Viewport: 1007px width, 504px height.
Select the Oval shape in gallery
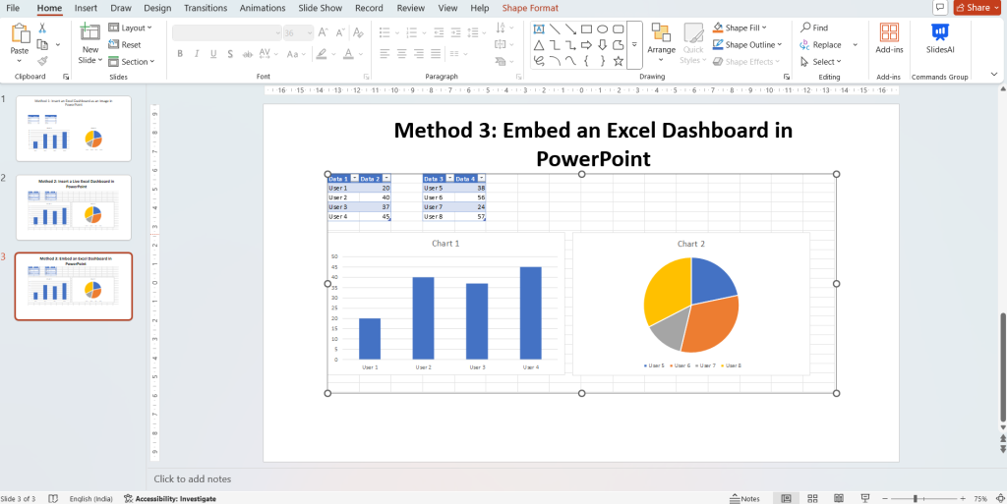pyautogui.click(x=603, y=28)
